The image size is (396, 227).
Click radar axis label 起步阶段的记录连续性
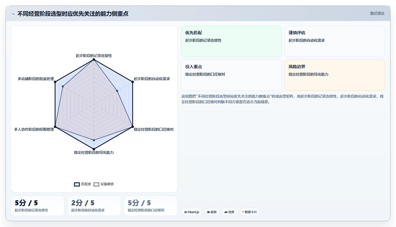tap(94, 56)
